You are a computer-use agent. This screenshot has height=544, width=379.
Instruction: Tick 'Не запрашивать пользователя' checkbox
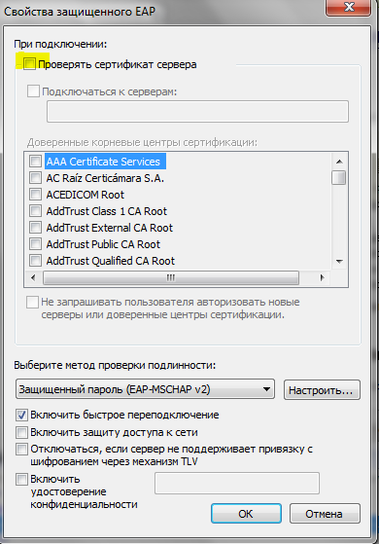[33, 302]
